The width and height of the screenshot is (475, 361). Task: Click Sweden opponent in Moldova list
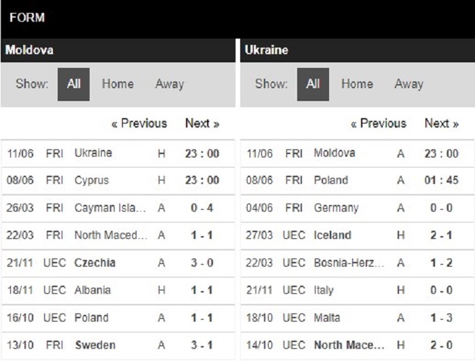pos(95,345)
